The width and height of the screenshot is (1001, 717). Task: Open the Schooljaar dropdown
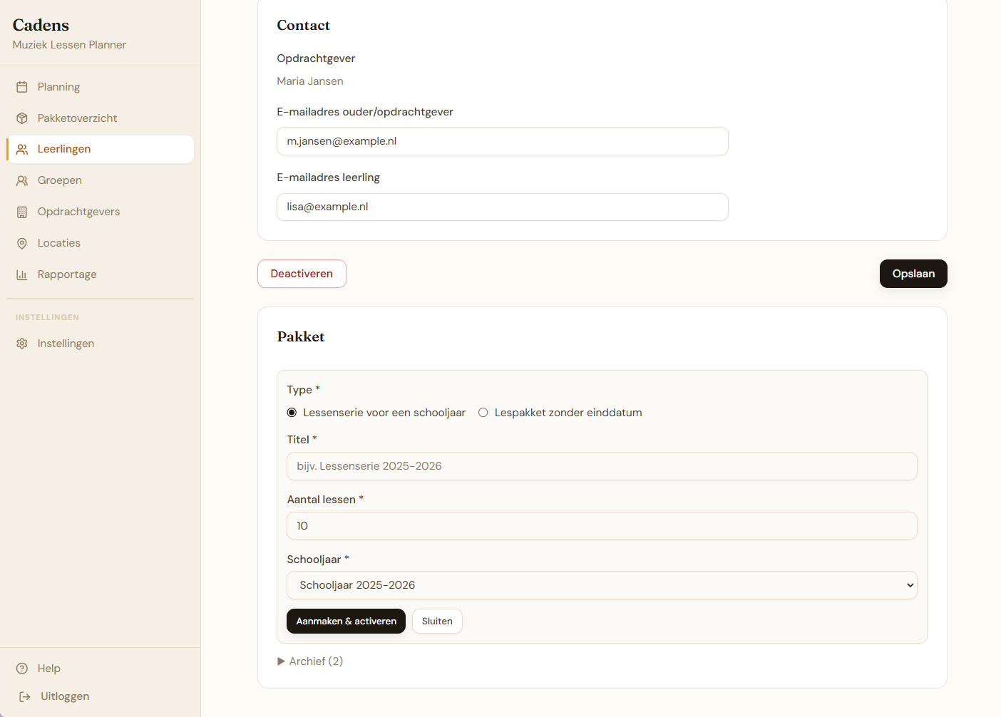click(x=602, y=585)
